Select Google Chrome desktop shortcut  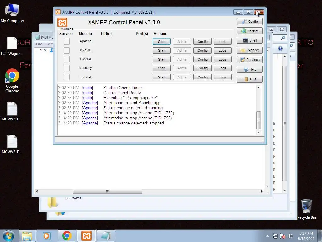12,81
